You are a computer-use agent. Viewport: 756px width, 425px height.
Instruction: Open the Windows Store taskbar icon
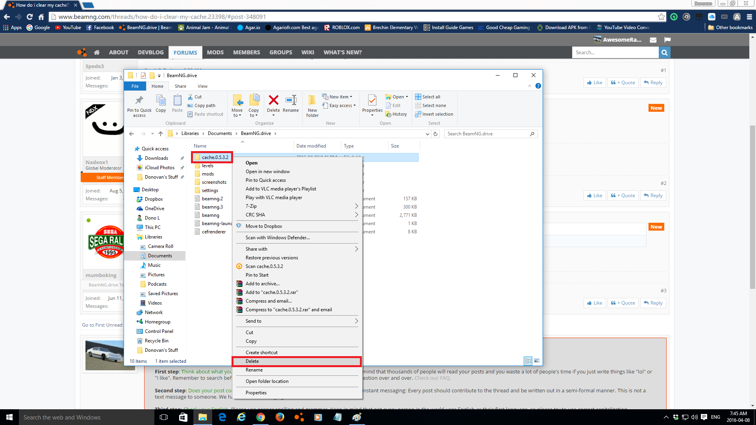[183, 417]
